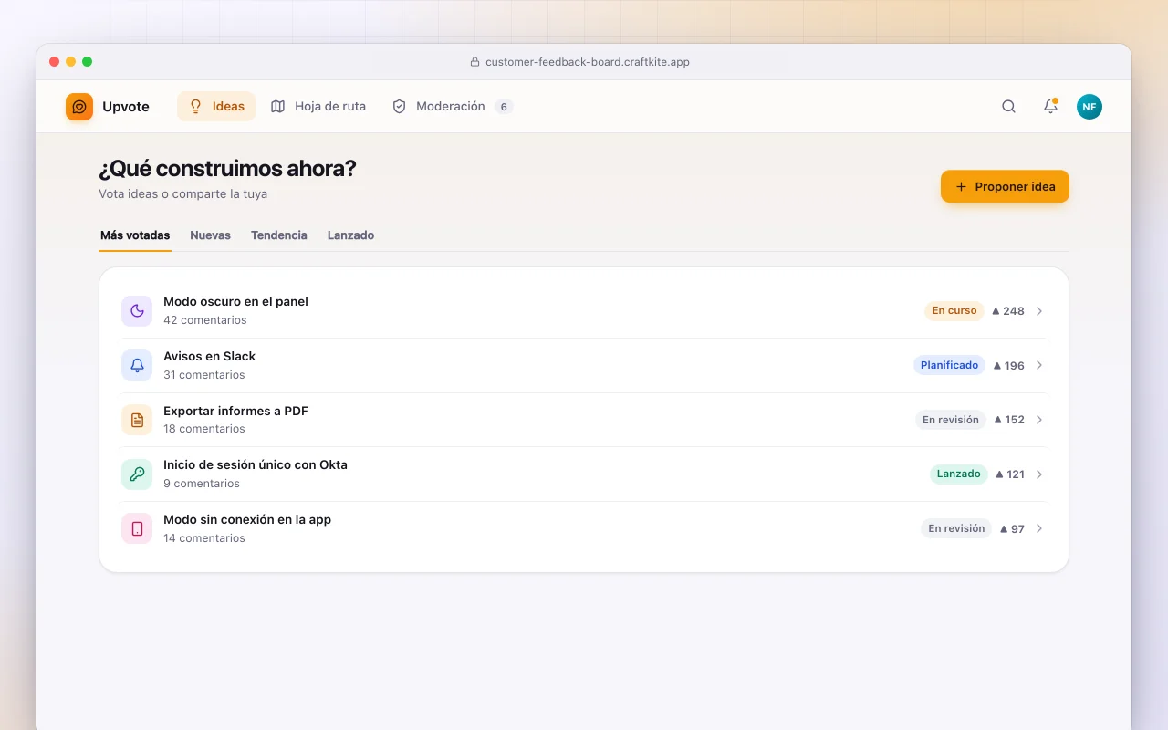Click En revisión badge on Modo sin conexión

(x=956, y=528)
